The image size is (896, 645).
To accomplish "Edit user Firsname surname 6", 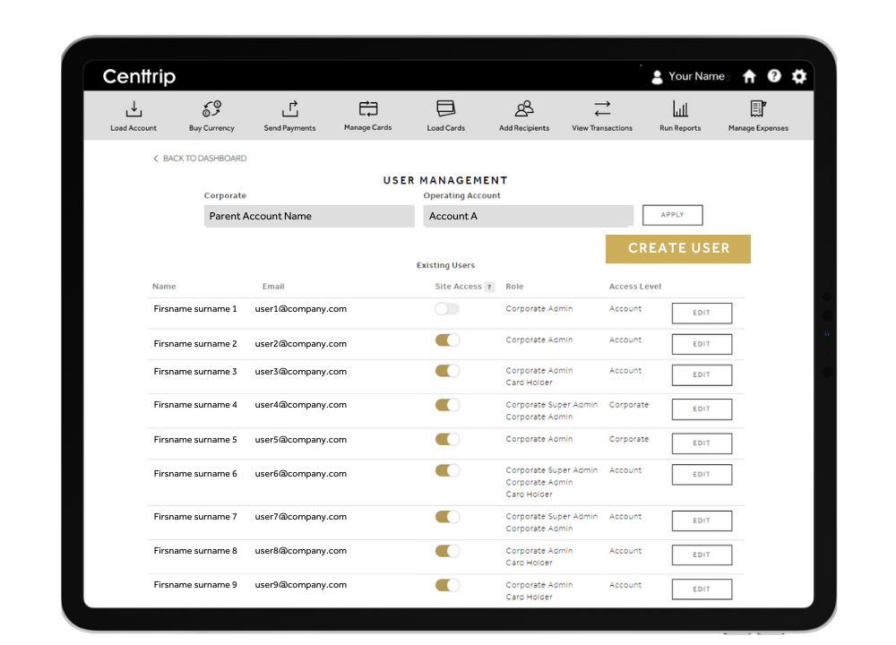I will pos(702,475).
